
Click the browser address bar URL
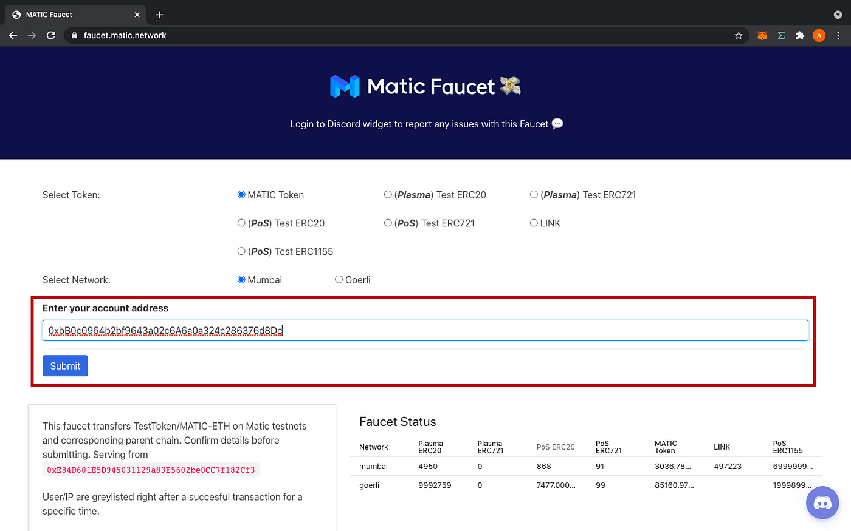click(125, 35)
